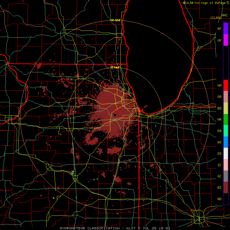Click the BD legend label
This screenshot has width=230, height=230.
coord(219,108)
